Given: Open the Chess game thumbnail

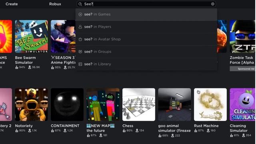Looking at the screenshot, I should click(139, 104).
